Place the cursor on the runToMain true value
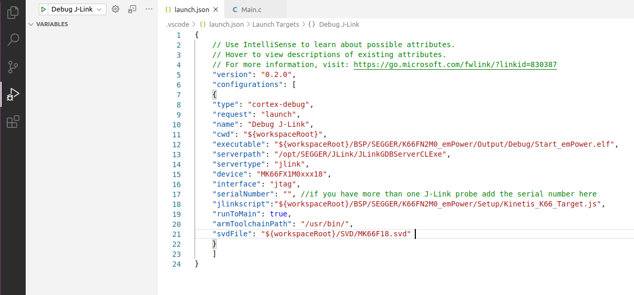 point(278,214)
